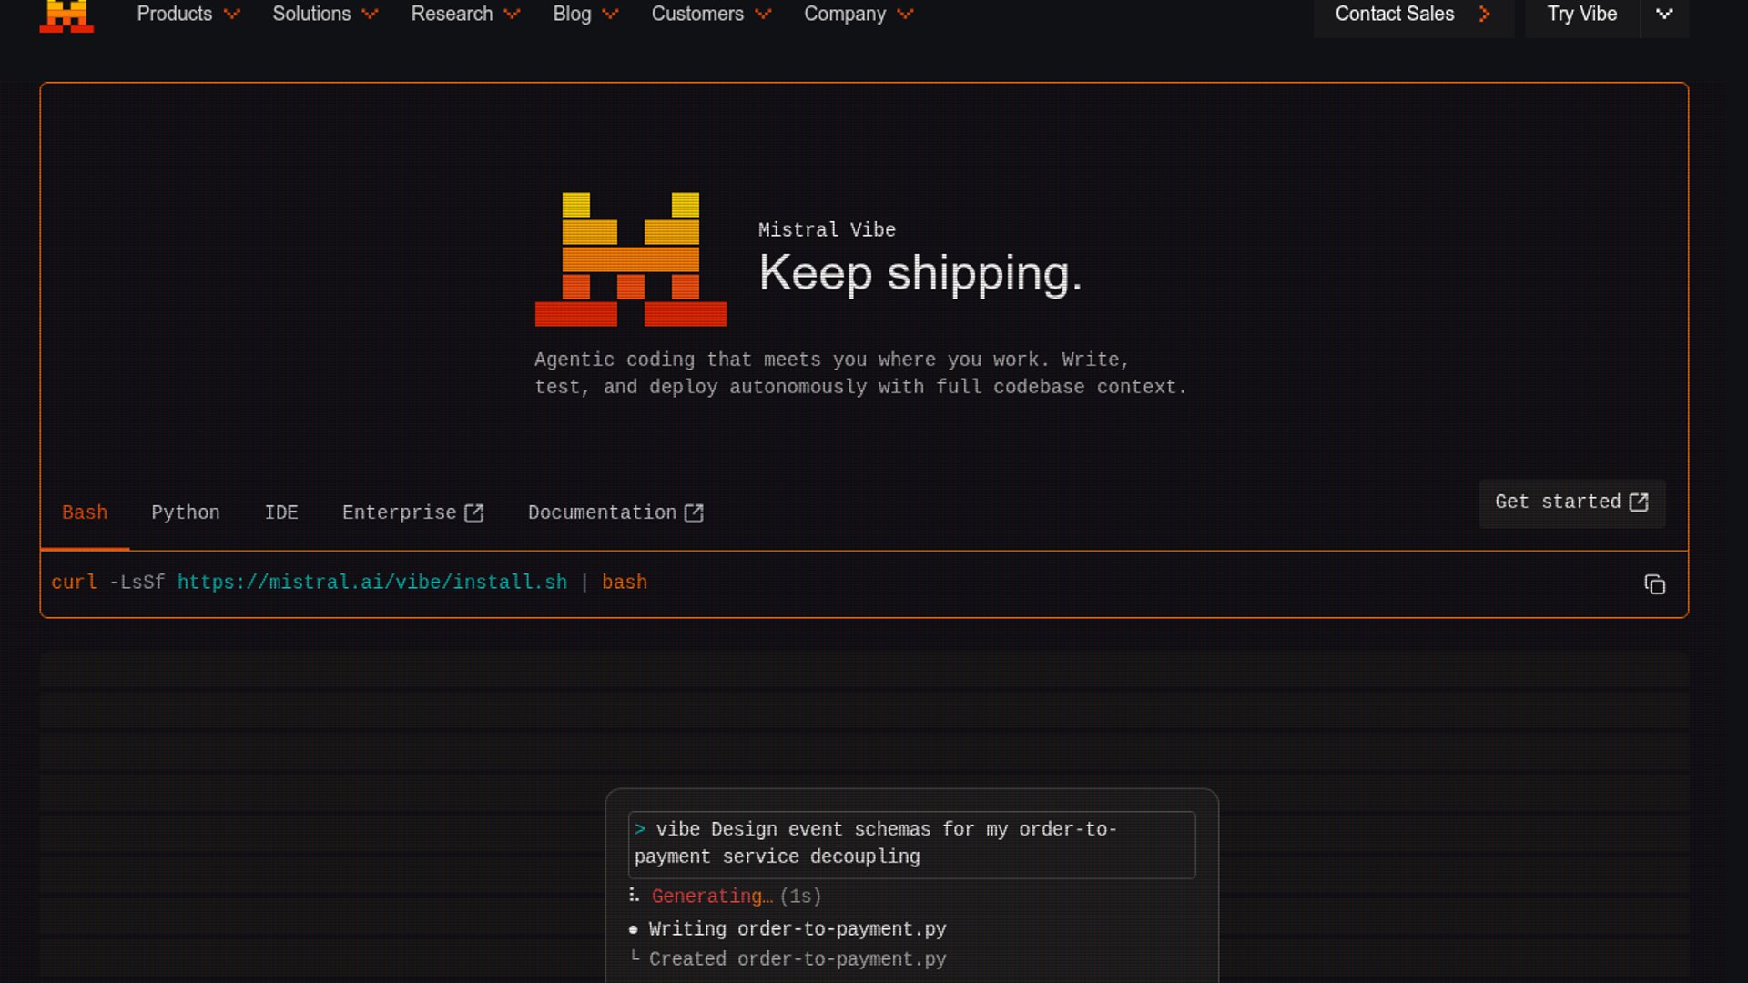Expand the Customers chevron arrow
Image resolution: width=1748 pixels, height=983 pixels.
pos(763,14)
